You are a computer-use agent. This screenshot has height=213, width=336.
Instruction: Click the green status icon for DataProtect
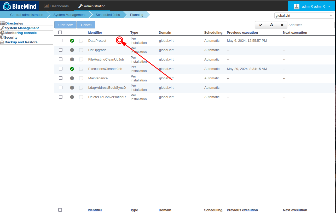point(72,41)
